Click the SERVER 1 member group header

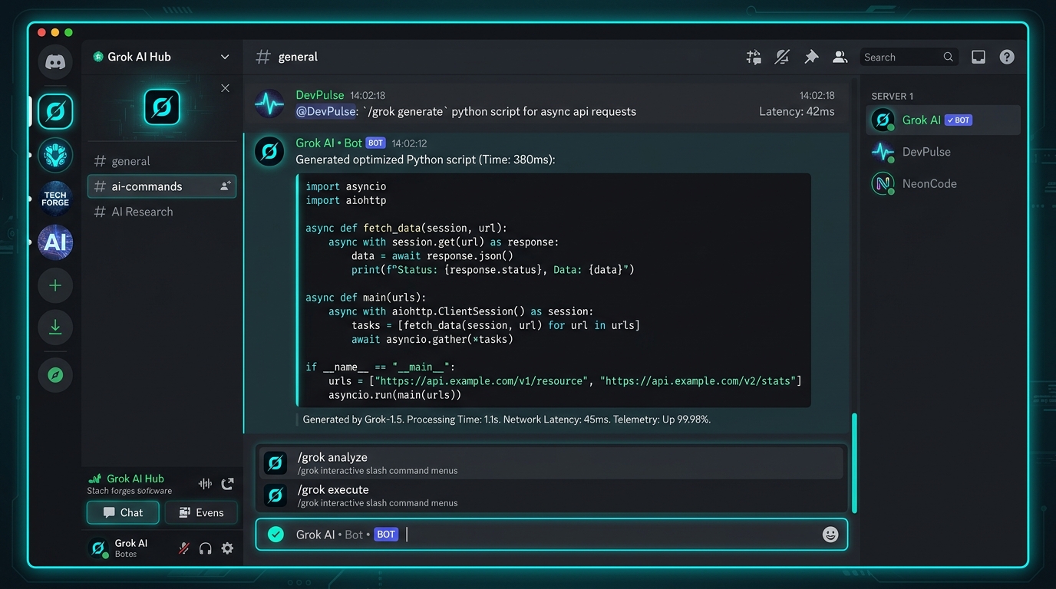click(892, 96)
